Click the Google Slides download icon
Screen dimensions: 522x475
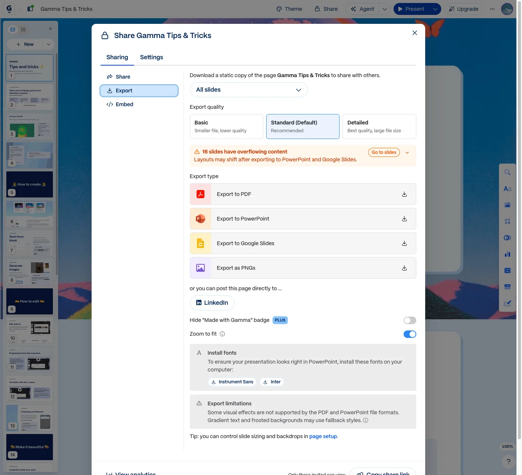[404, 243]
